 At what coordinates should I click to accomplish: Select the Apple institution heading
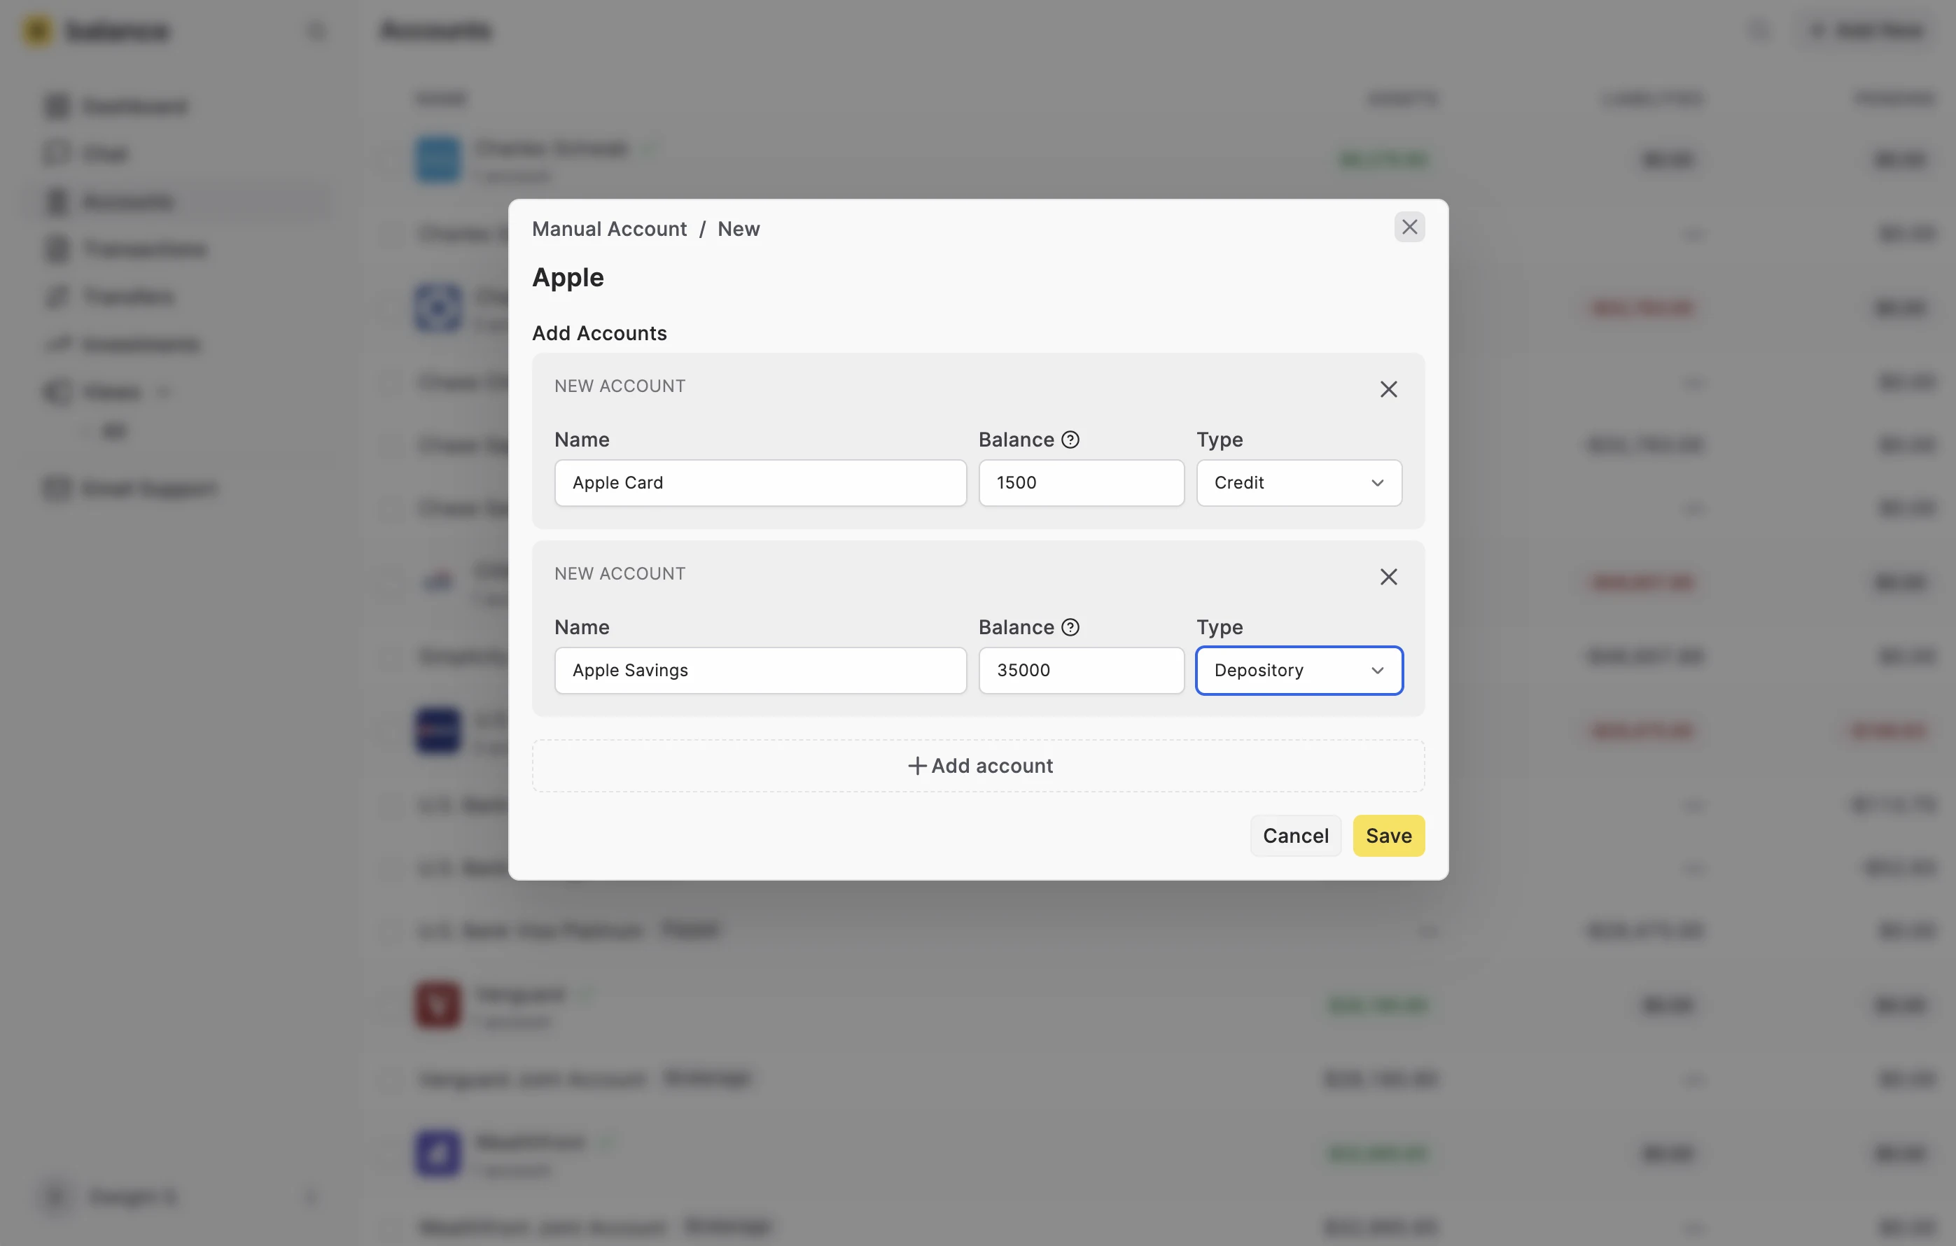(568, 278)
